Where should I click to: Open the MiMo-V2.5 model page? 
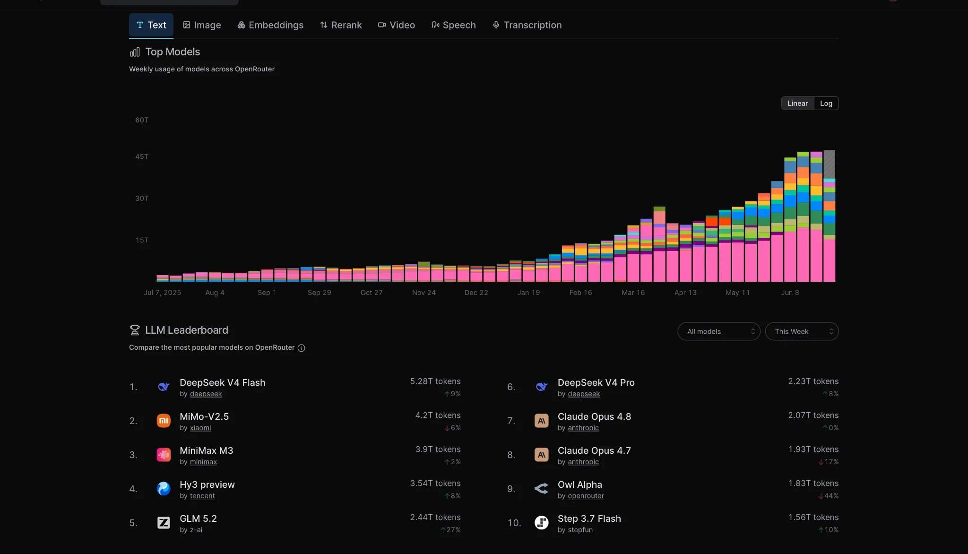(x=204, y=416)
